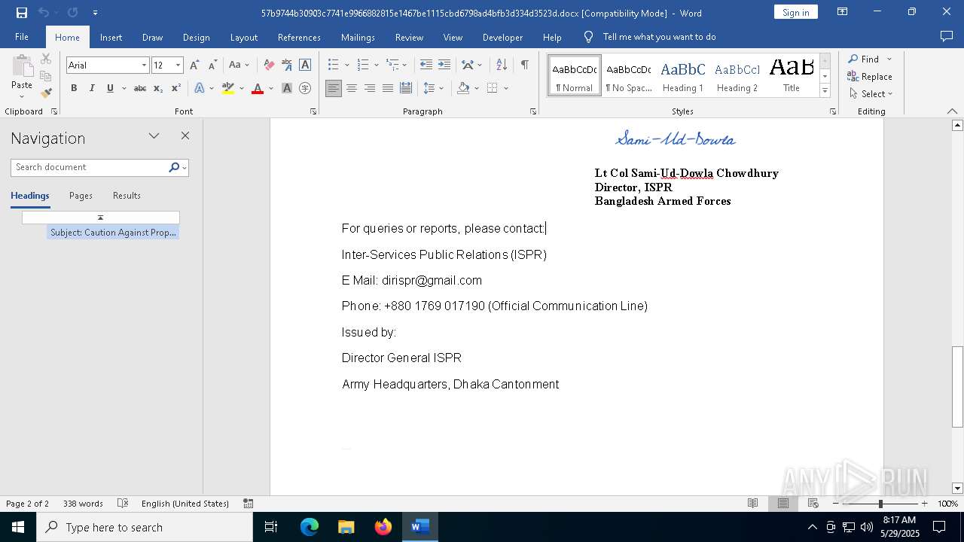This screenshot has height=542, width=964.
Task: Toggle Show/Hide paragraph marks
Action: pos(524,65)
